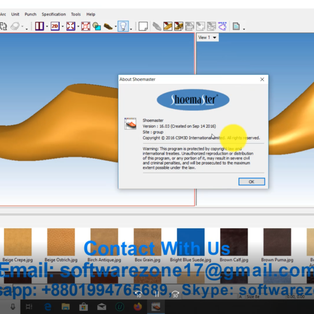
Task: Click the split window layout icon
Action: point(39,26)
